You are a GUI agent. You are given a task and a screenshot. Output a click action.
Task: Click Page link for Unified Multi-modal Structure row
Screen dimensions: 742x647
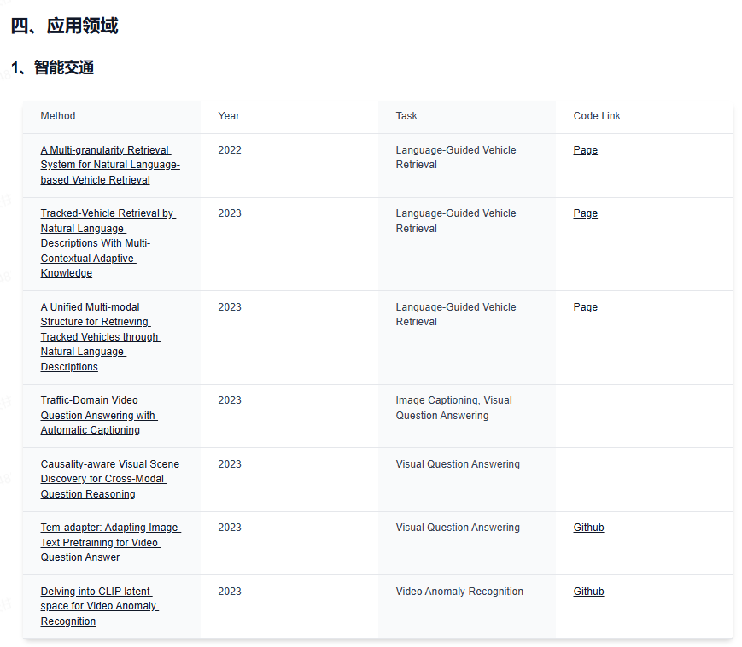(586, 307)
